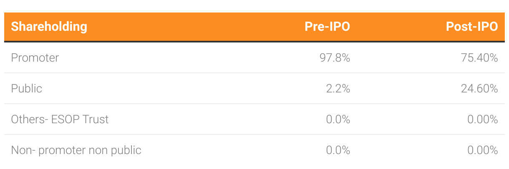This screenshot has width=509, height=169.
Task: Click Public Pre-IPO value 2.2%
Action: [338, 88]
